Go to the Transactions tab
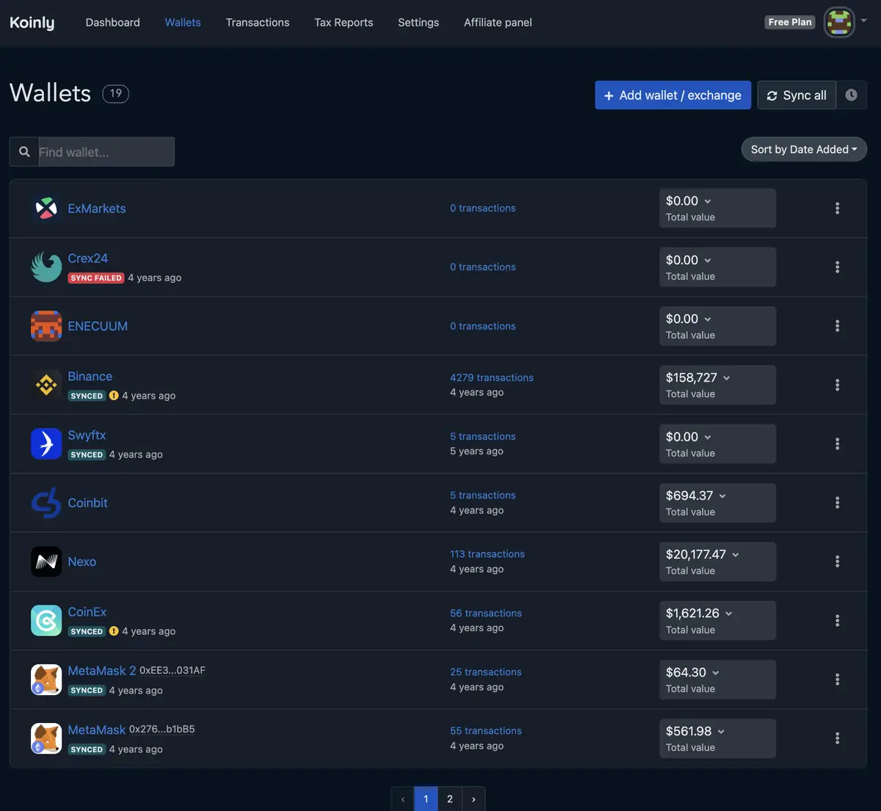Image resolution: width=881 pixels, height=811 pixels. pyautogui.click(x=258, y=23)
